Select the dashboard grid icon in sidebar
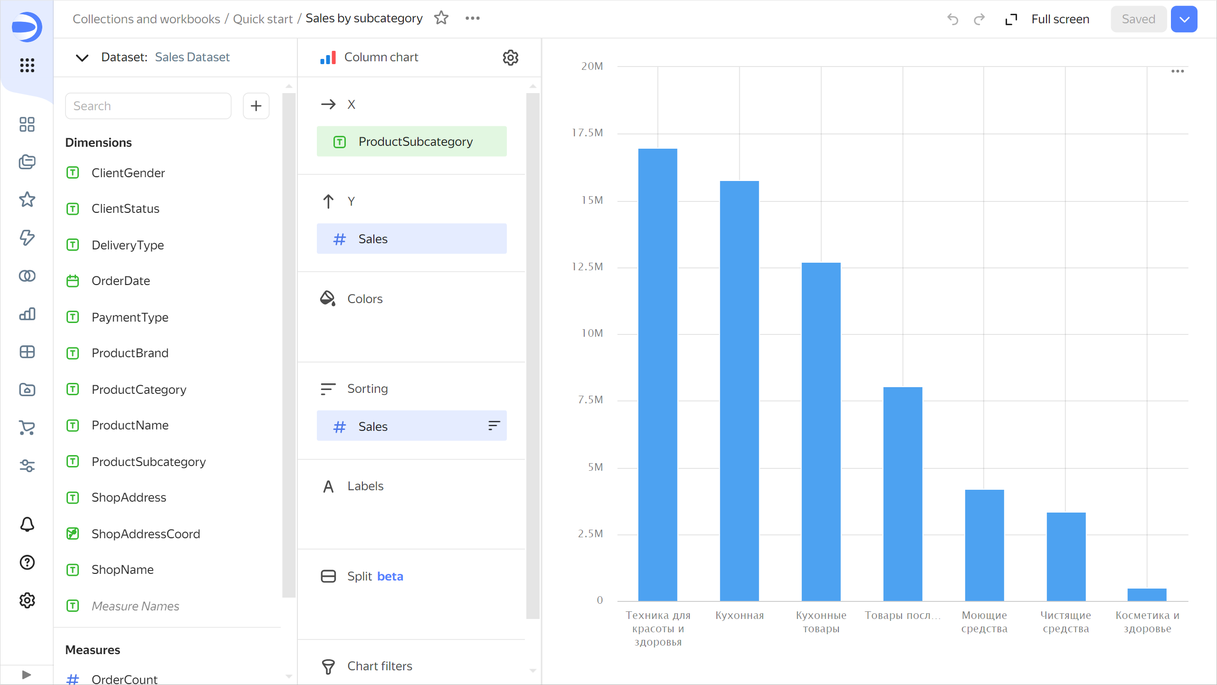The image size is (1217, 685). (27, 124)
